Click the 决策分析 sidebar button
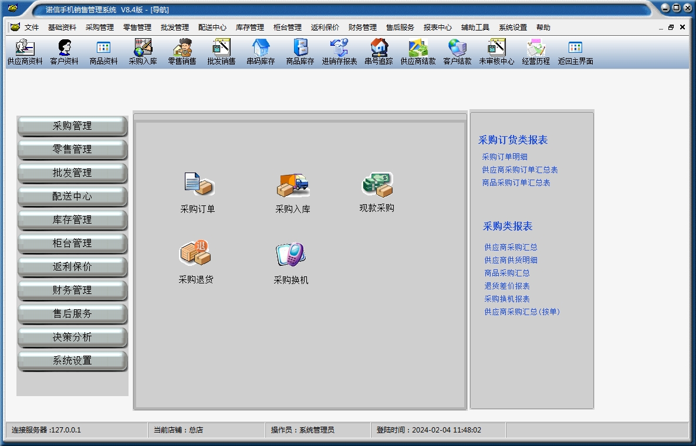The image size is (696, 446). point(72,337)
